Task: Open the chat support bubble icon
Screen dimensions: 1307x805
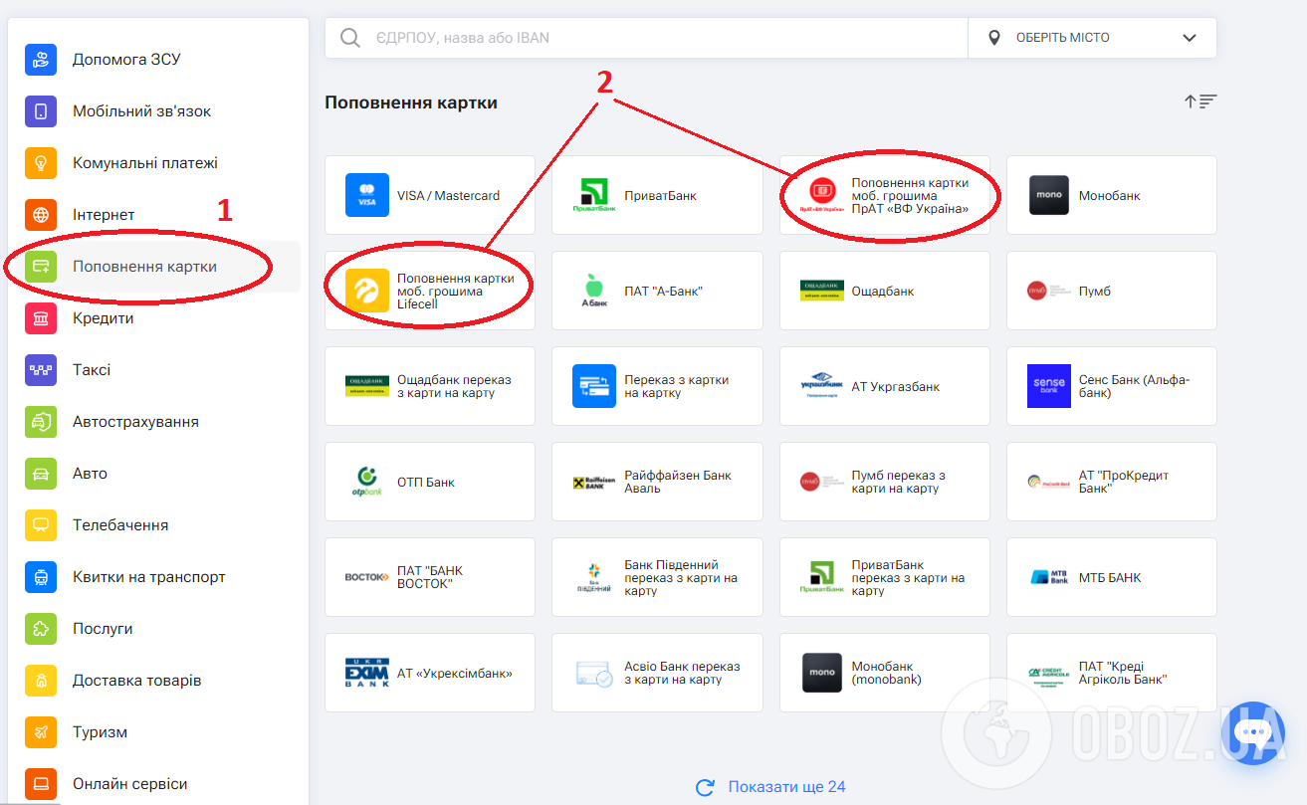Action: (1254, 733)
